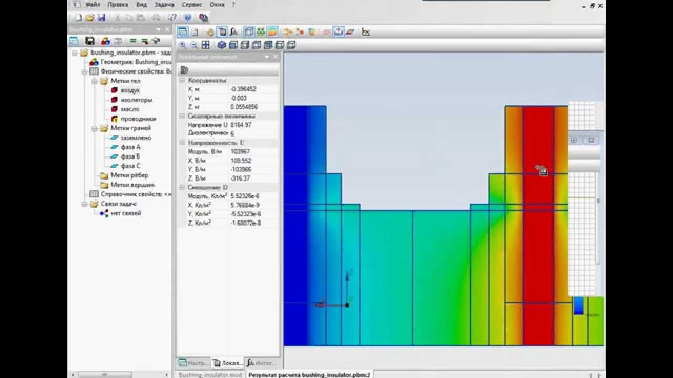Click the XY plot graph icon
Screen dimensions: 673x378
click(366, 32)
